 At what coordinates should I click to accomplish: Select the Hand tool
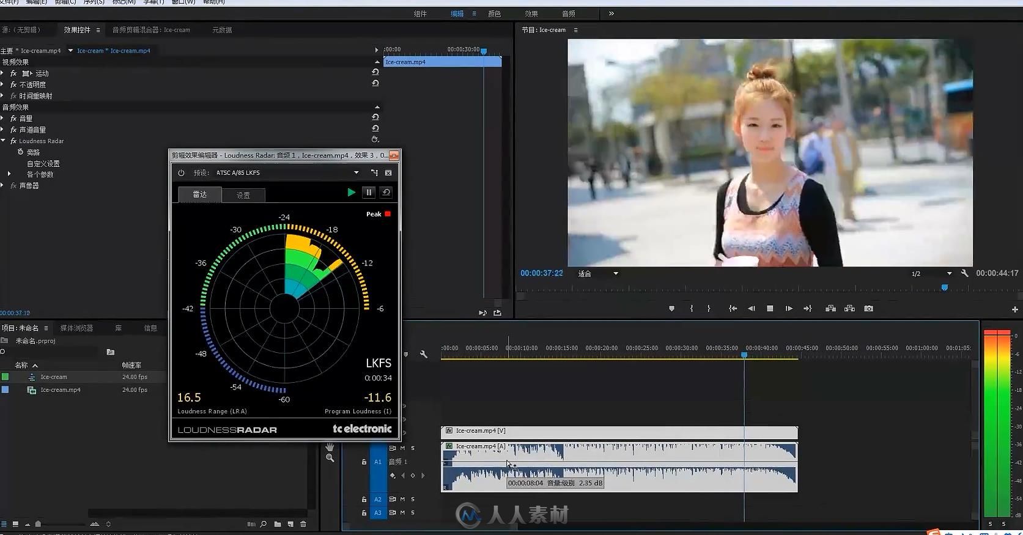click(x=330, y=447)
